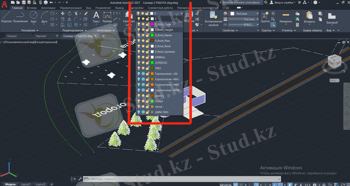Image resolution: width=350 pixels, height=186 pixels.
Task: Click the Stretch tool icon
Action: pyautogui.click(x=63, y=25)
